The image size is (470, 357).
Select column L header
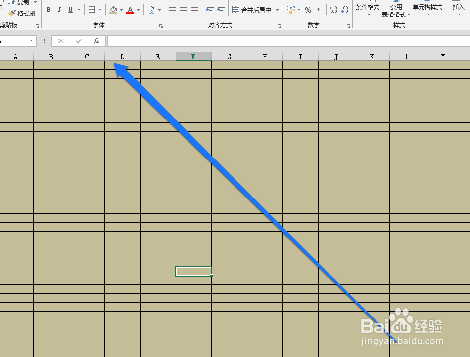[407, 57]
